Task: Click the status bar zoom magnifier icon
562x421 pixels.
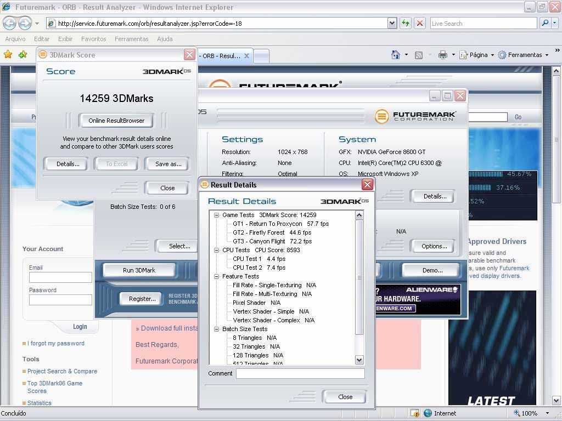Action: click(x=516, y=413)
